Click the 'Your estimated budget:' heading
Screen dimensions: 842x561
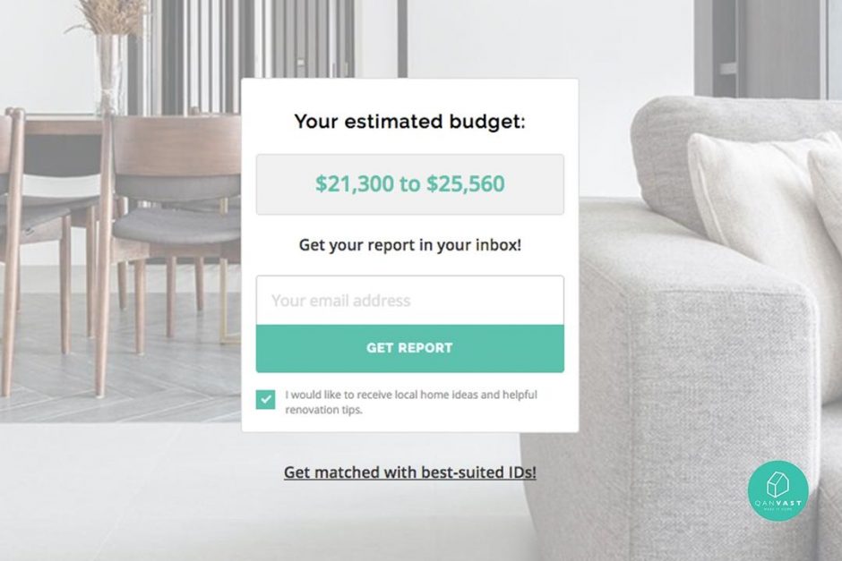point(409,123)
